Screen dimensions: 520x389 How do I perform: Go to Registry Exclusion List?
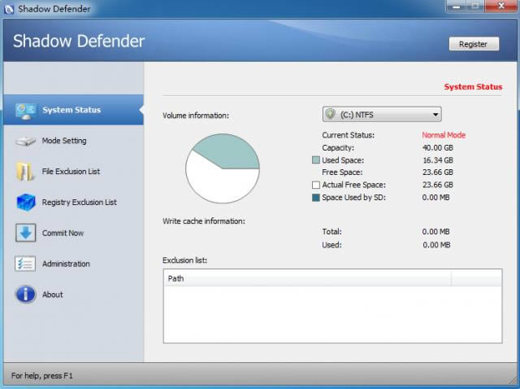pyautogui.click(x=80, y=203)
